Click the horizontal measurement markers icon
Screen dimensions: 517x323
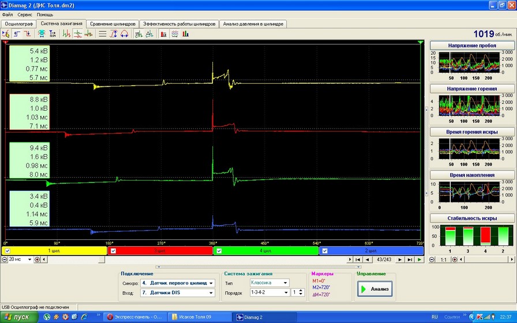(53, 33)
